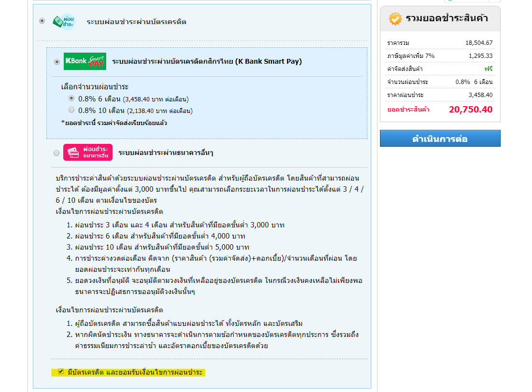Click the green installment money icon
The height and width of the screenshot is (392, 532).
click(64, 22)
